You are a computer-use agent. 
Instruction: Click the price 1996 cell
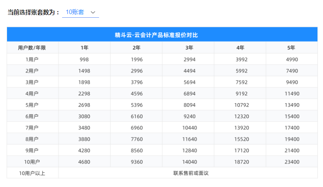point(137,60)
